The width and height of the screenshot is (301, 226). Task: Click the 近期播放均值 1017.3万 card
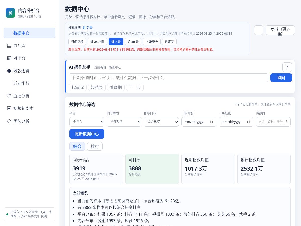click(x=208, y=169)
